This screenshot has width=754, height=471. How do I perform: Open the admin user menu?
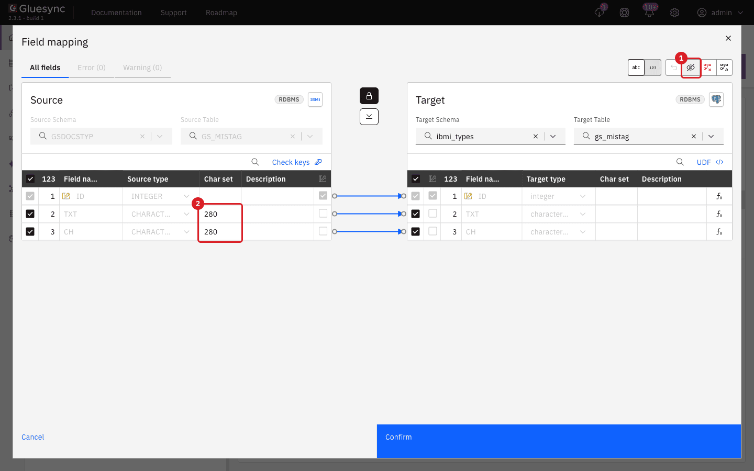point(720,13)
